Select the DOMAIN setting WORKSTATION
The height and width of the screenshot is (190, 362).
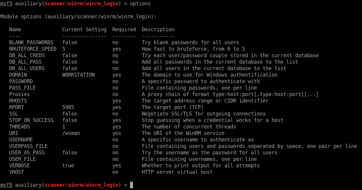78,75
